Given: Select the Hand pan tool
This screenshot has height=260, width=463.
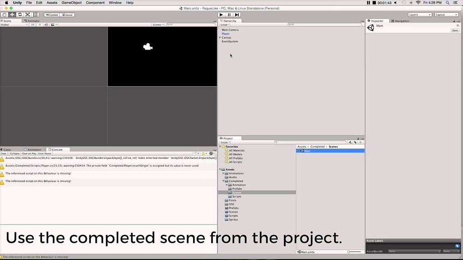Looking at the screenshot, I should point(4,15).
